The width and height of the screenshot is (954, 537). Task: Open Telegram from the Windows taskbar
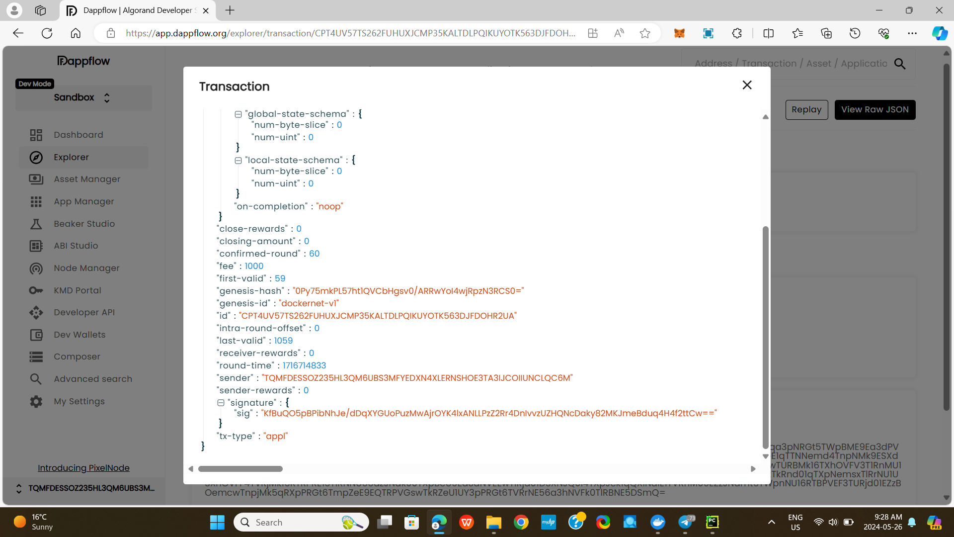(685, 522)
